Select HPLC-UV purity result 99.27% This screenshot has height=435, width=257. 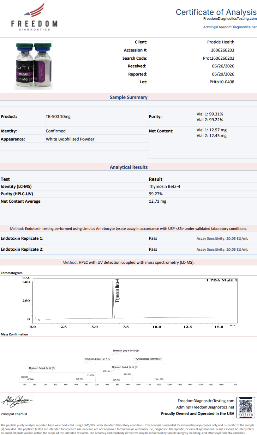(x=156, y=194)
